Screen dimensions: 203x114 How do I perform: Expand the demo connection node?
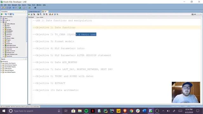1,18
